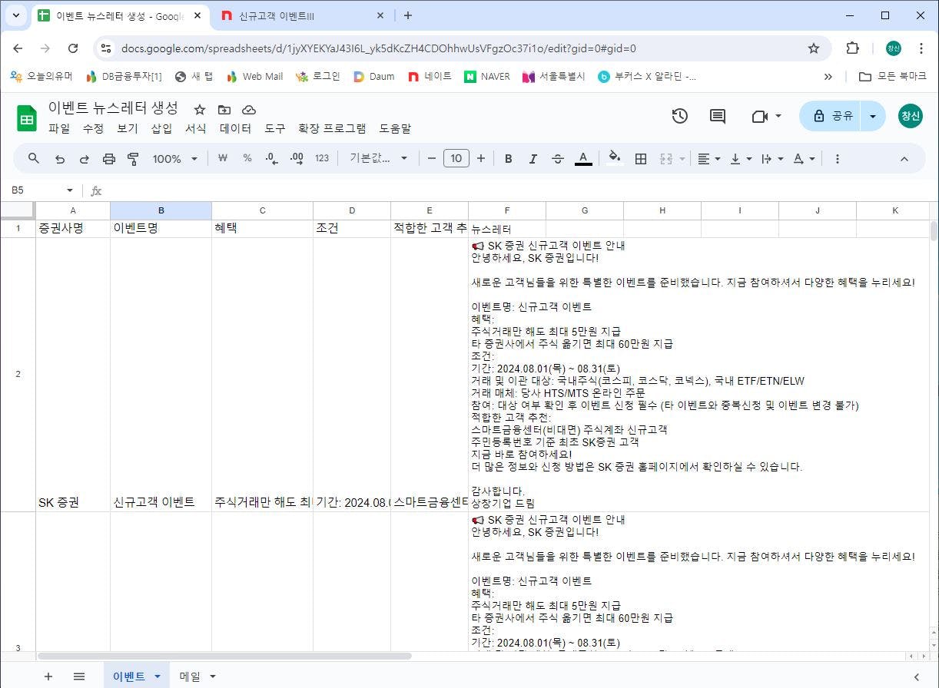The width and height of the screenshot is (939, 688).
Task: Open the Name Box dropdown arrow
Action: (x=70, y=190)
